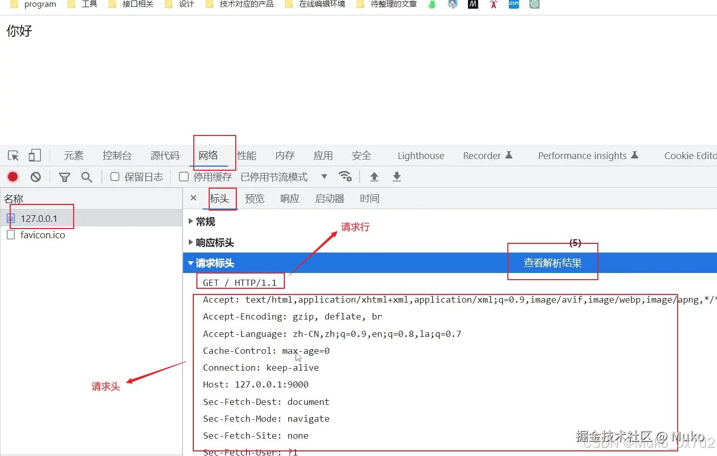Click the document icon beside 127.0.0.1
717x456 pixels.
click(x=11, y=218)
